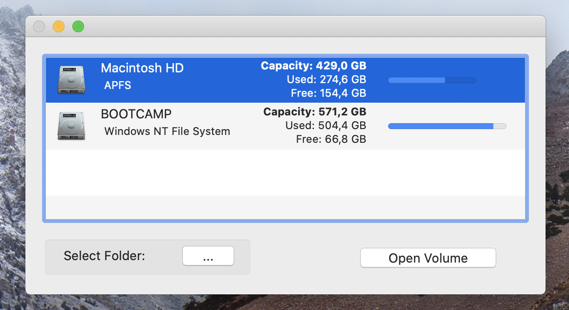Click the Select Folder label
The height and width of the screenshot is (310, 569).
[104, 256]
